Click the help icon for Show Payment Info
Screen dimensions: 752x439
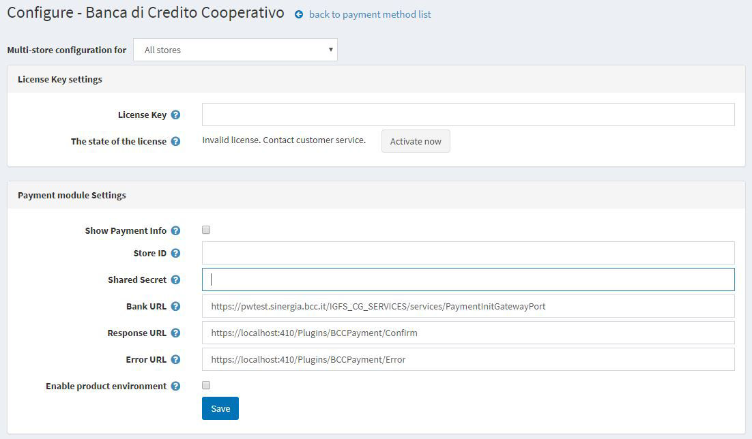[175, 230]
